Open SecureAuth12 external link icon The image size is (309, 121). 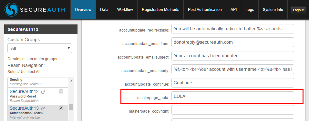pos(43,92)
